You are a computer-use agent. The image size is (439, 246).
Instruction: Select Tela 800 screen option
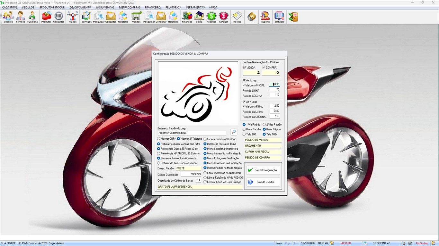pyautogui.click(x=249, y=134)
